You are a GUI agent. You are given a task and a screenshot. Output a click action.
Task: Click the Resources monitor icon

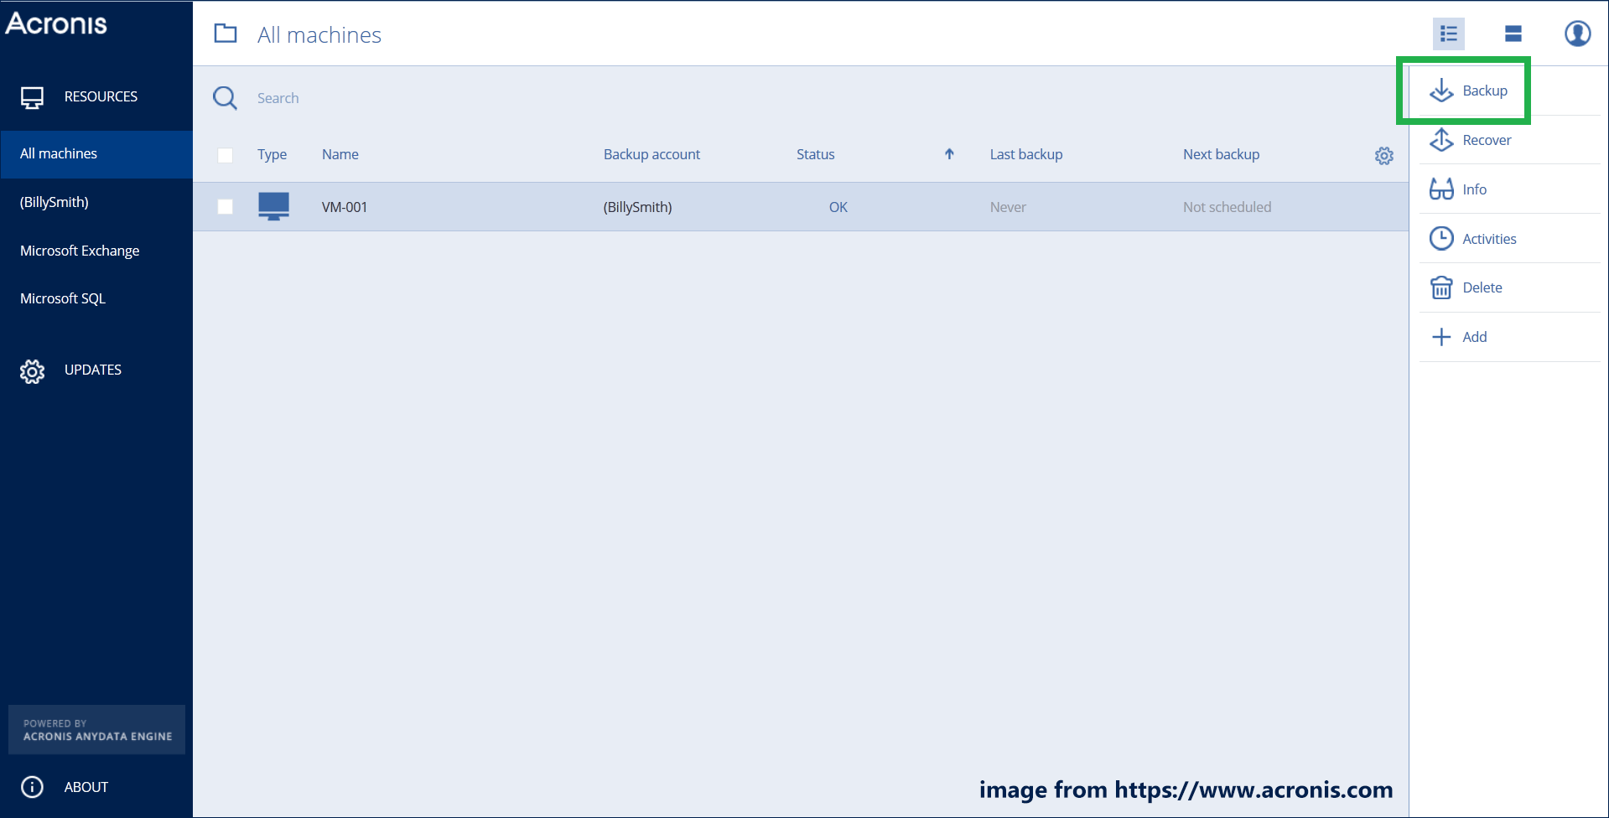(x=32, y=97)
